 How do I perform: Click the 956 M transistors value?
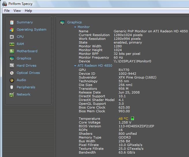(123, 89)
